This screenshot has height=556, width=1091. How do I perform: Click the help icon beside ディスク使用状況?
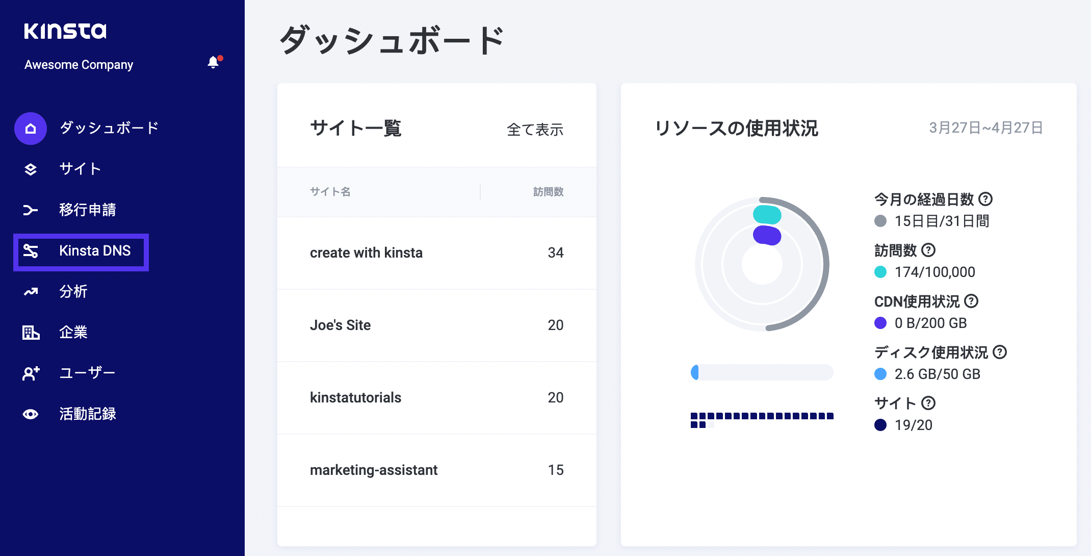[x=1000, y=352]
